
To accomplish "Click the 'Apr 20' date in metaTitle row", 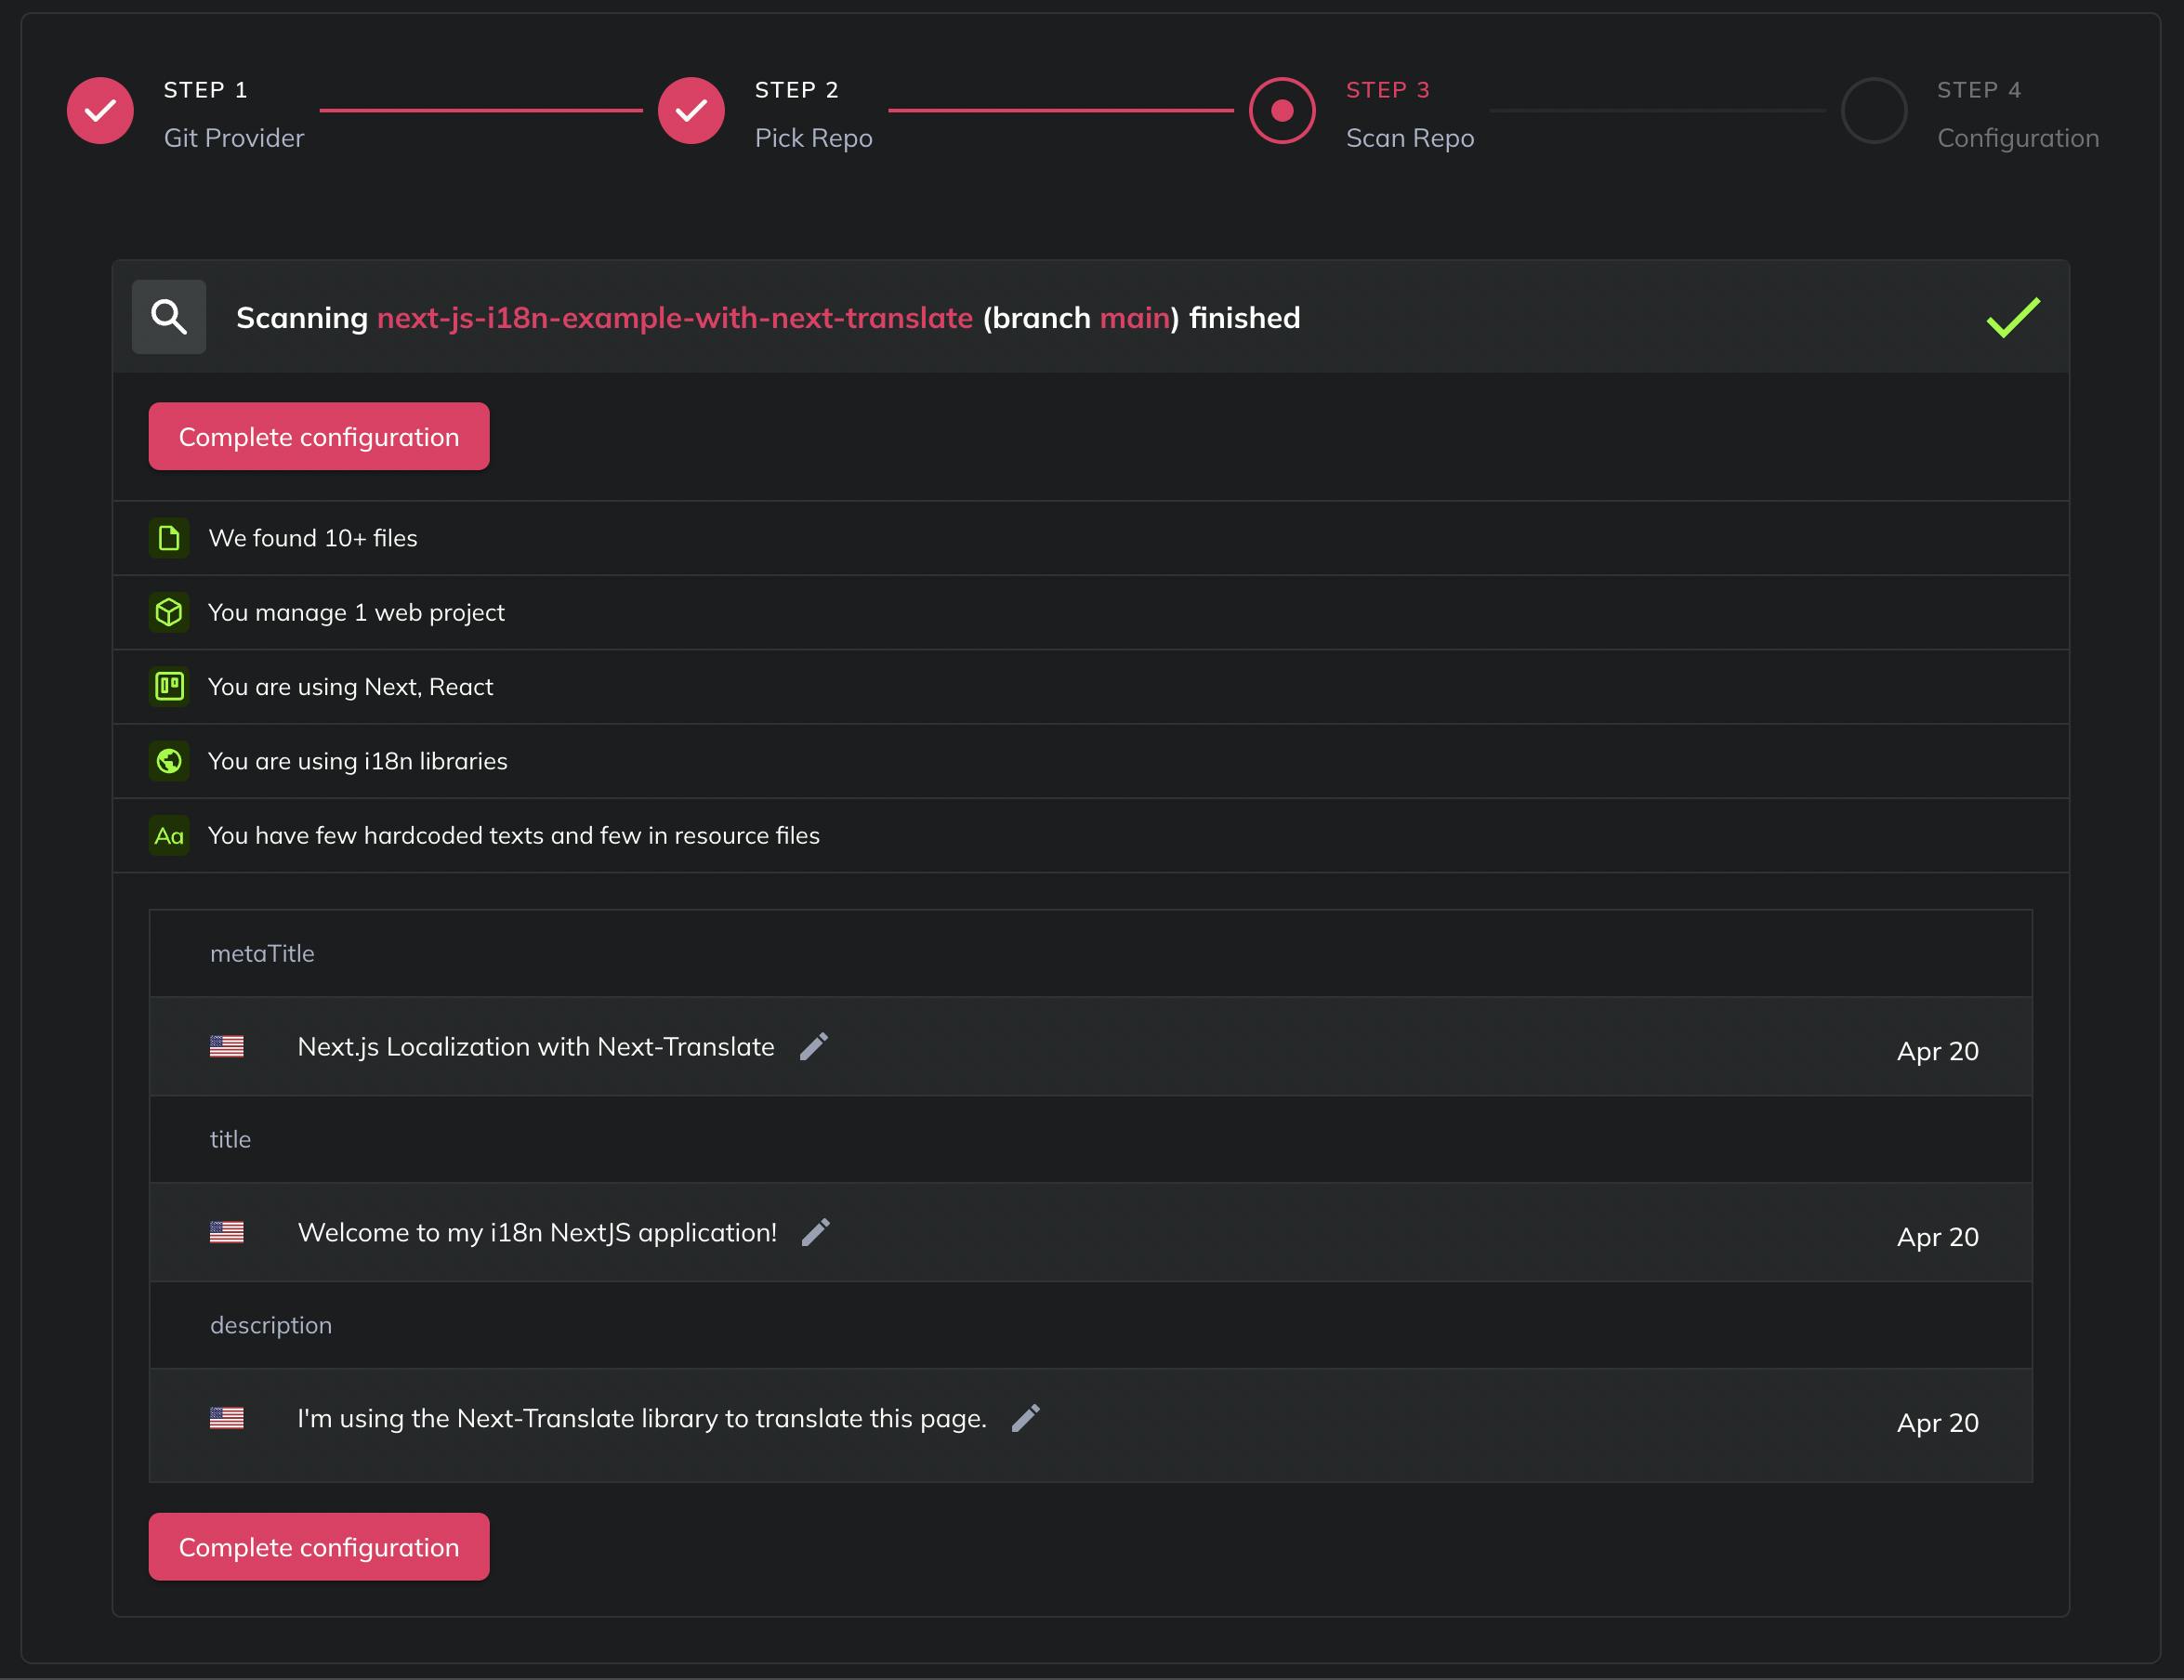I will [1938, 1051].
